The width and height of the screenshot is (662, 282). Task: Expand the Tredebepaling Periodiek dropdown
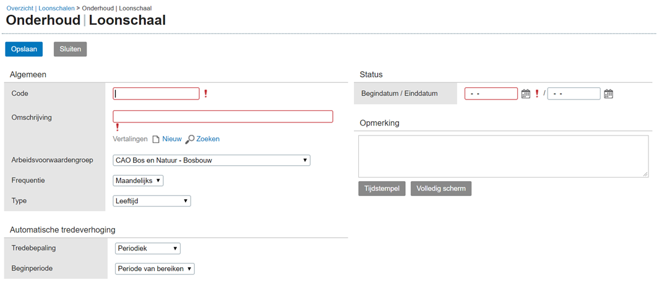point(148,249)
